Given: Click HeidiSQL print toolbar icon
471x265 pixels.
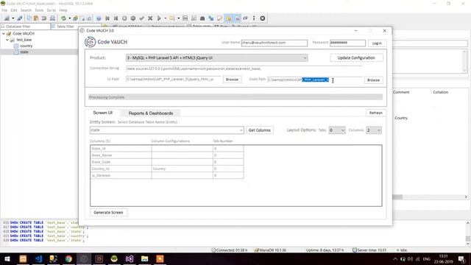Looking at the screenshot, I should (x=52, y=18).
